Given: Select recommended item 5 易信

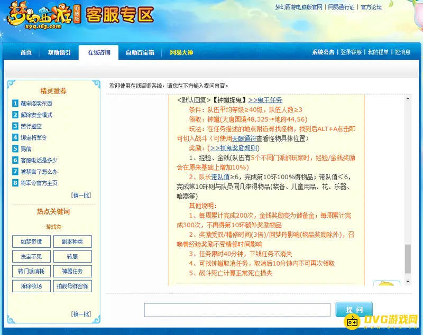Looking at the screenshot, I should (26, 149).
